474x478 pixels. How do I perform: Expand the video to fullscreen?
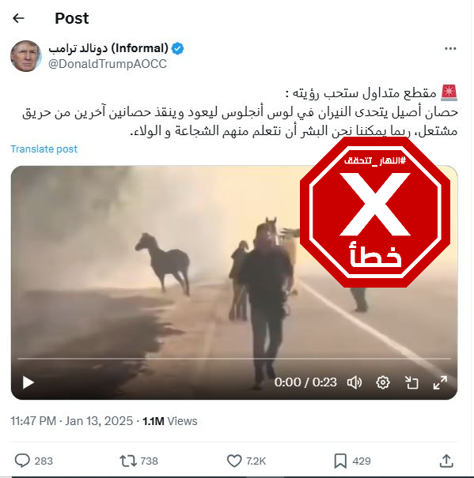point(440,382)
